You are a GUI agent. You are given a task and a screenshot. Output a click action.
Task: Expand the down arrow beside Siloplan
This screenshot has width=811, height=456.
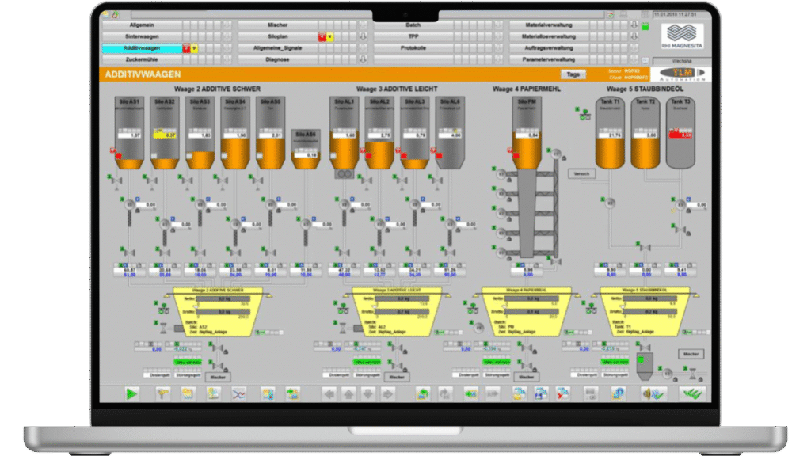363,36
